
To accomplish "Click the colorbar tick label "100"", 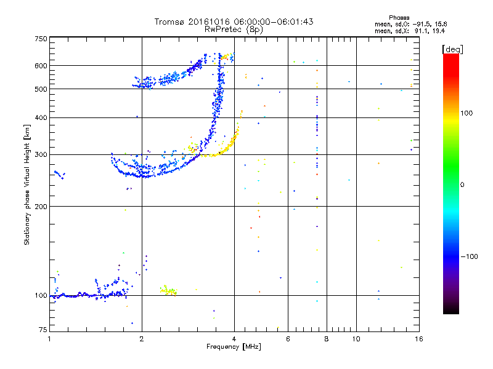I will [467, 113].
